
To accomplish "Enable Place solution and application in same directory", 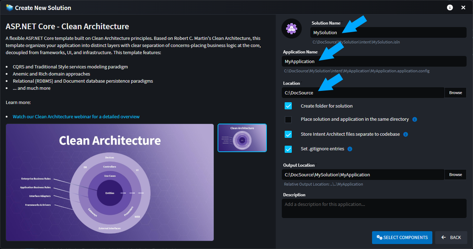I will [x=288, y=119].
